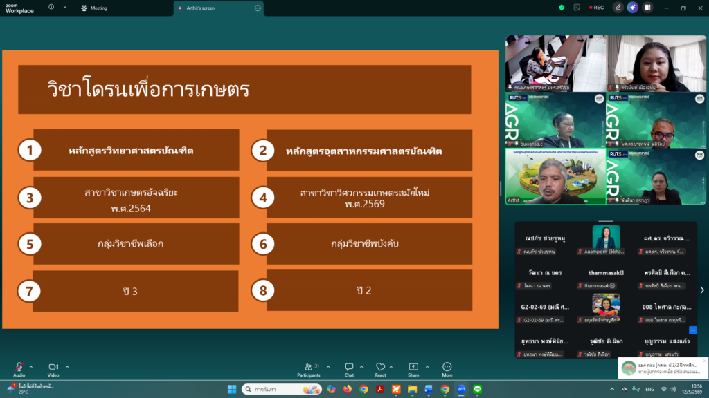Unmute the microphone using the Audio button

(x=19, y=369)
